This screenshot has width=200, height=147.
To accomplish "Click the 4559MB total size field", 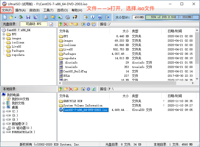I will (139, 17).
